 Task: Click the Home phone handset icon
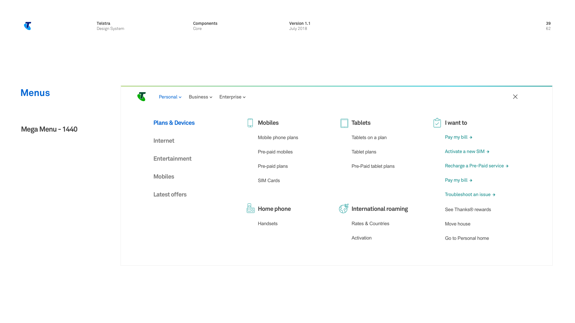250,208
